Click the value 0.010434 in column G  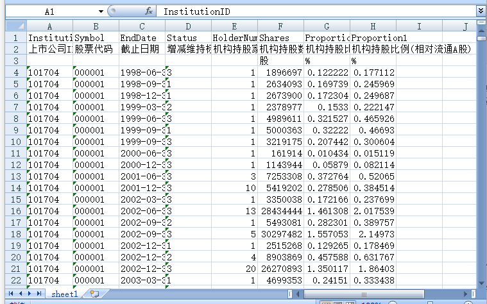pos(327,153)
